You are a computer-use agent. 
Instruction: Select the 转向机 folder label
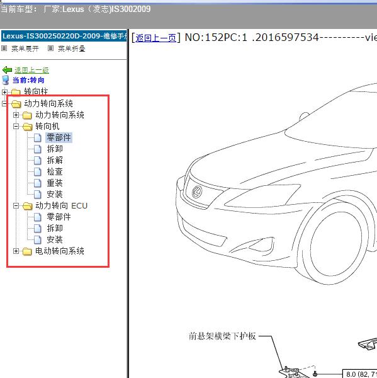(47, 126)
